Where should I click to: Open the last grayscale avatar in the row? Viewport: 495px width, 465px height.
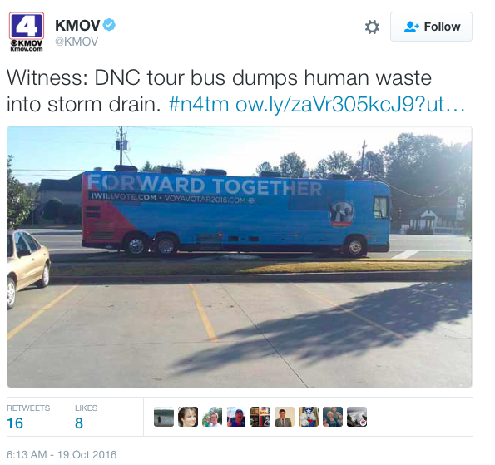click(357, 417)
